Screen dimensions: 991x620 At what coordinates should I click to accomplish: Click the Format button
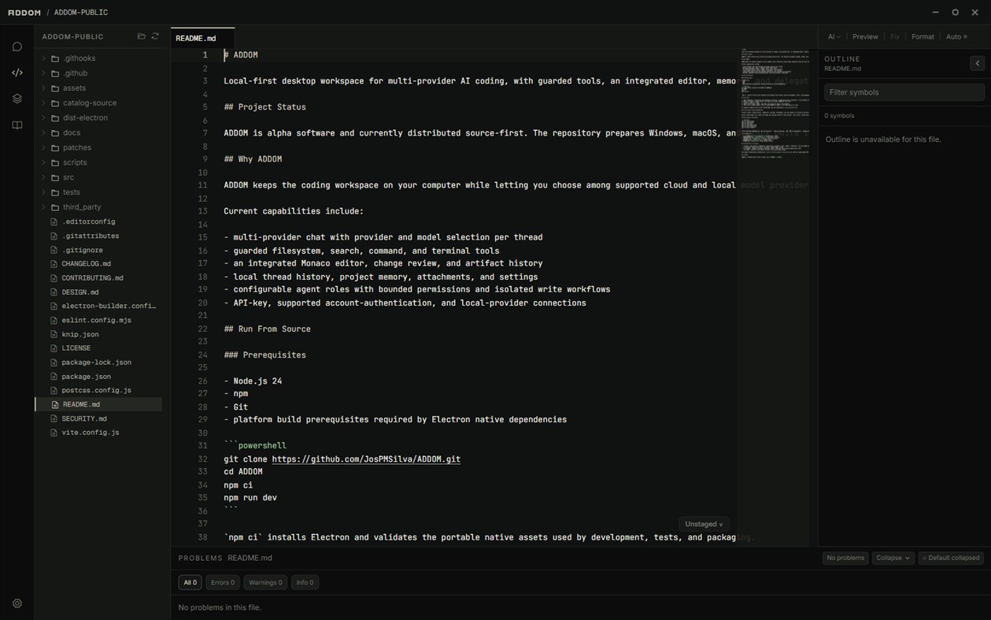pyautogui.click(x=923, y=36)
